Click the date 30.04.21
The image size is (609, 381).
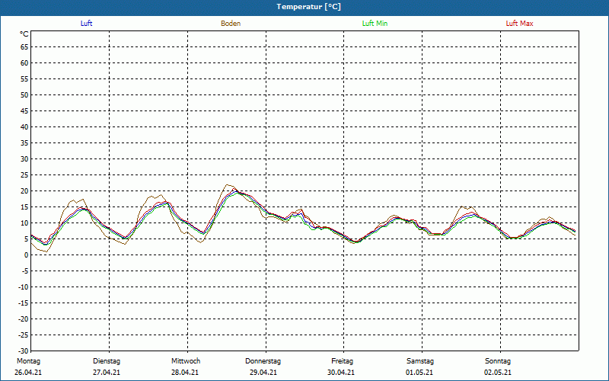tap(341, 373)
